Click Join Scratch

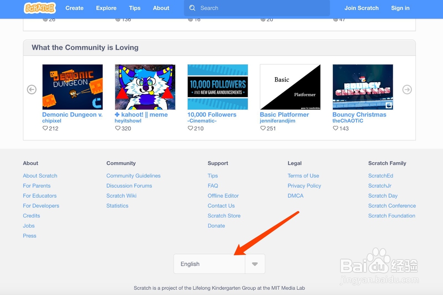click(361, 8)
